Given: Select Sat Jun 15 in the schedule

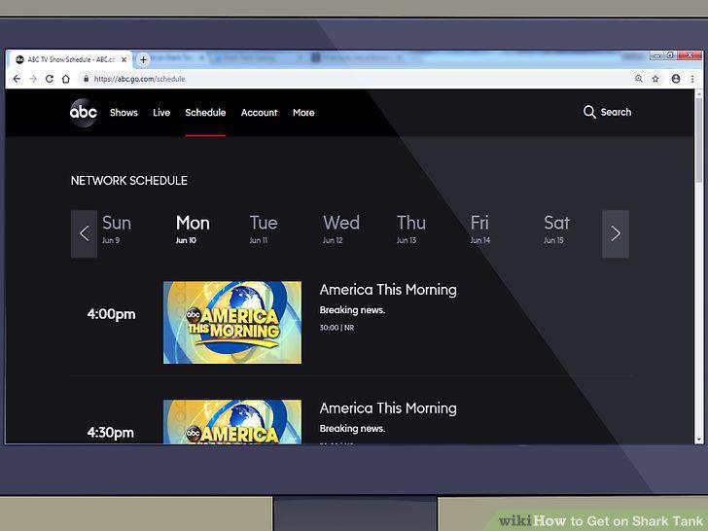Looking at the screenshot, I should tap(556, 229).
